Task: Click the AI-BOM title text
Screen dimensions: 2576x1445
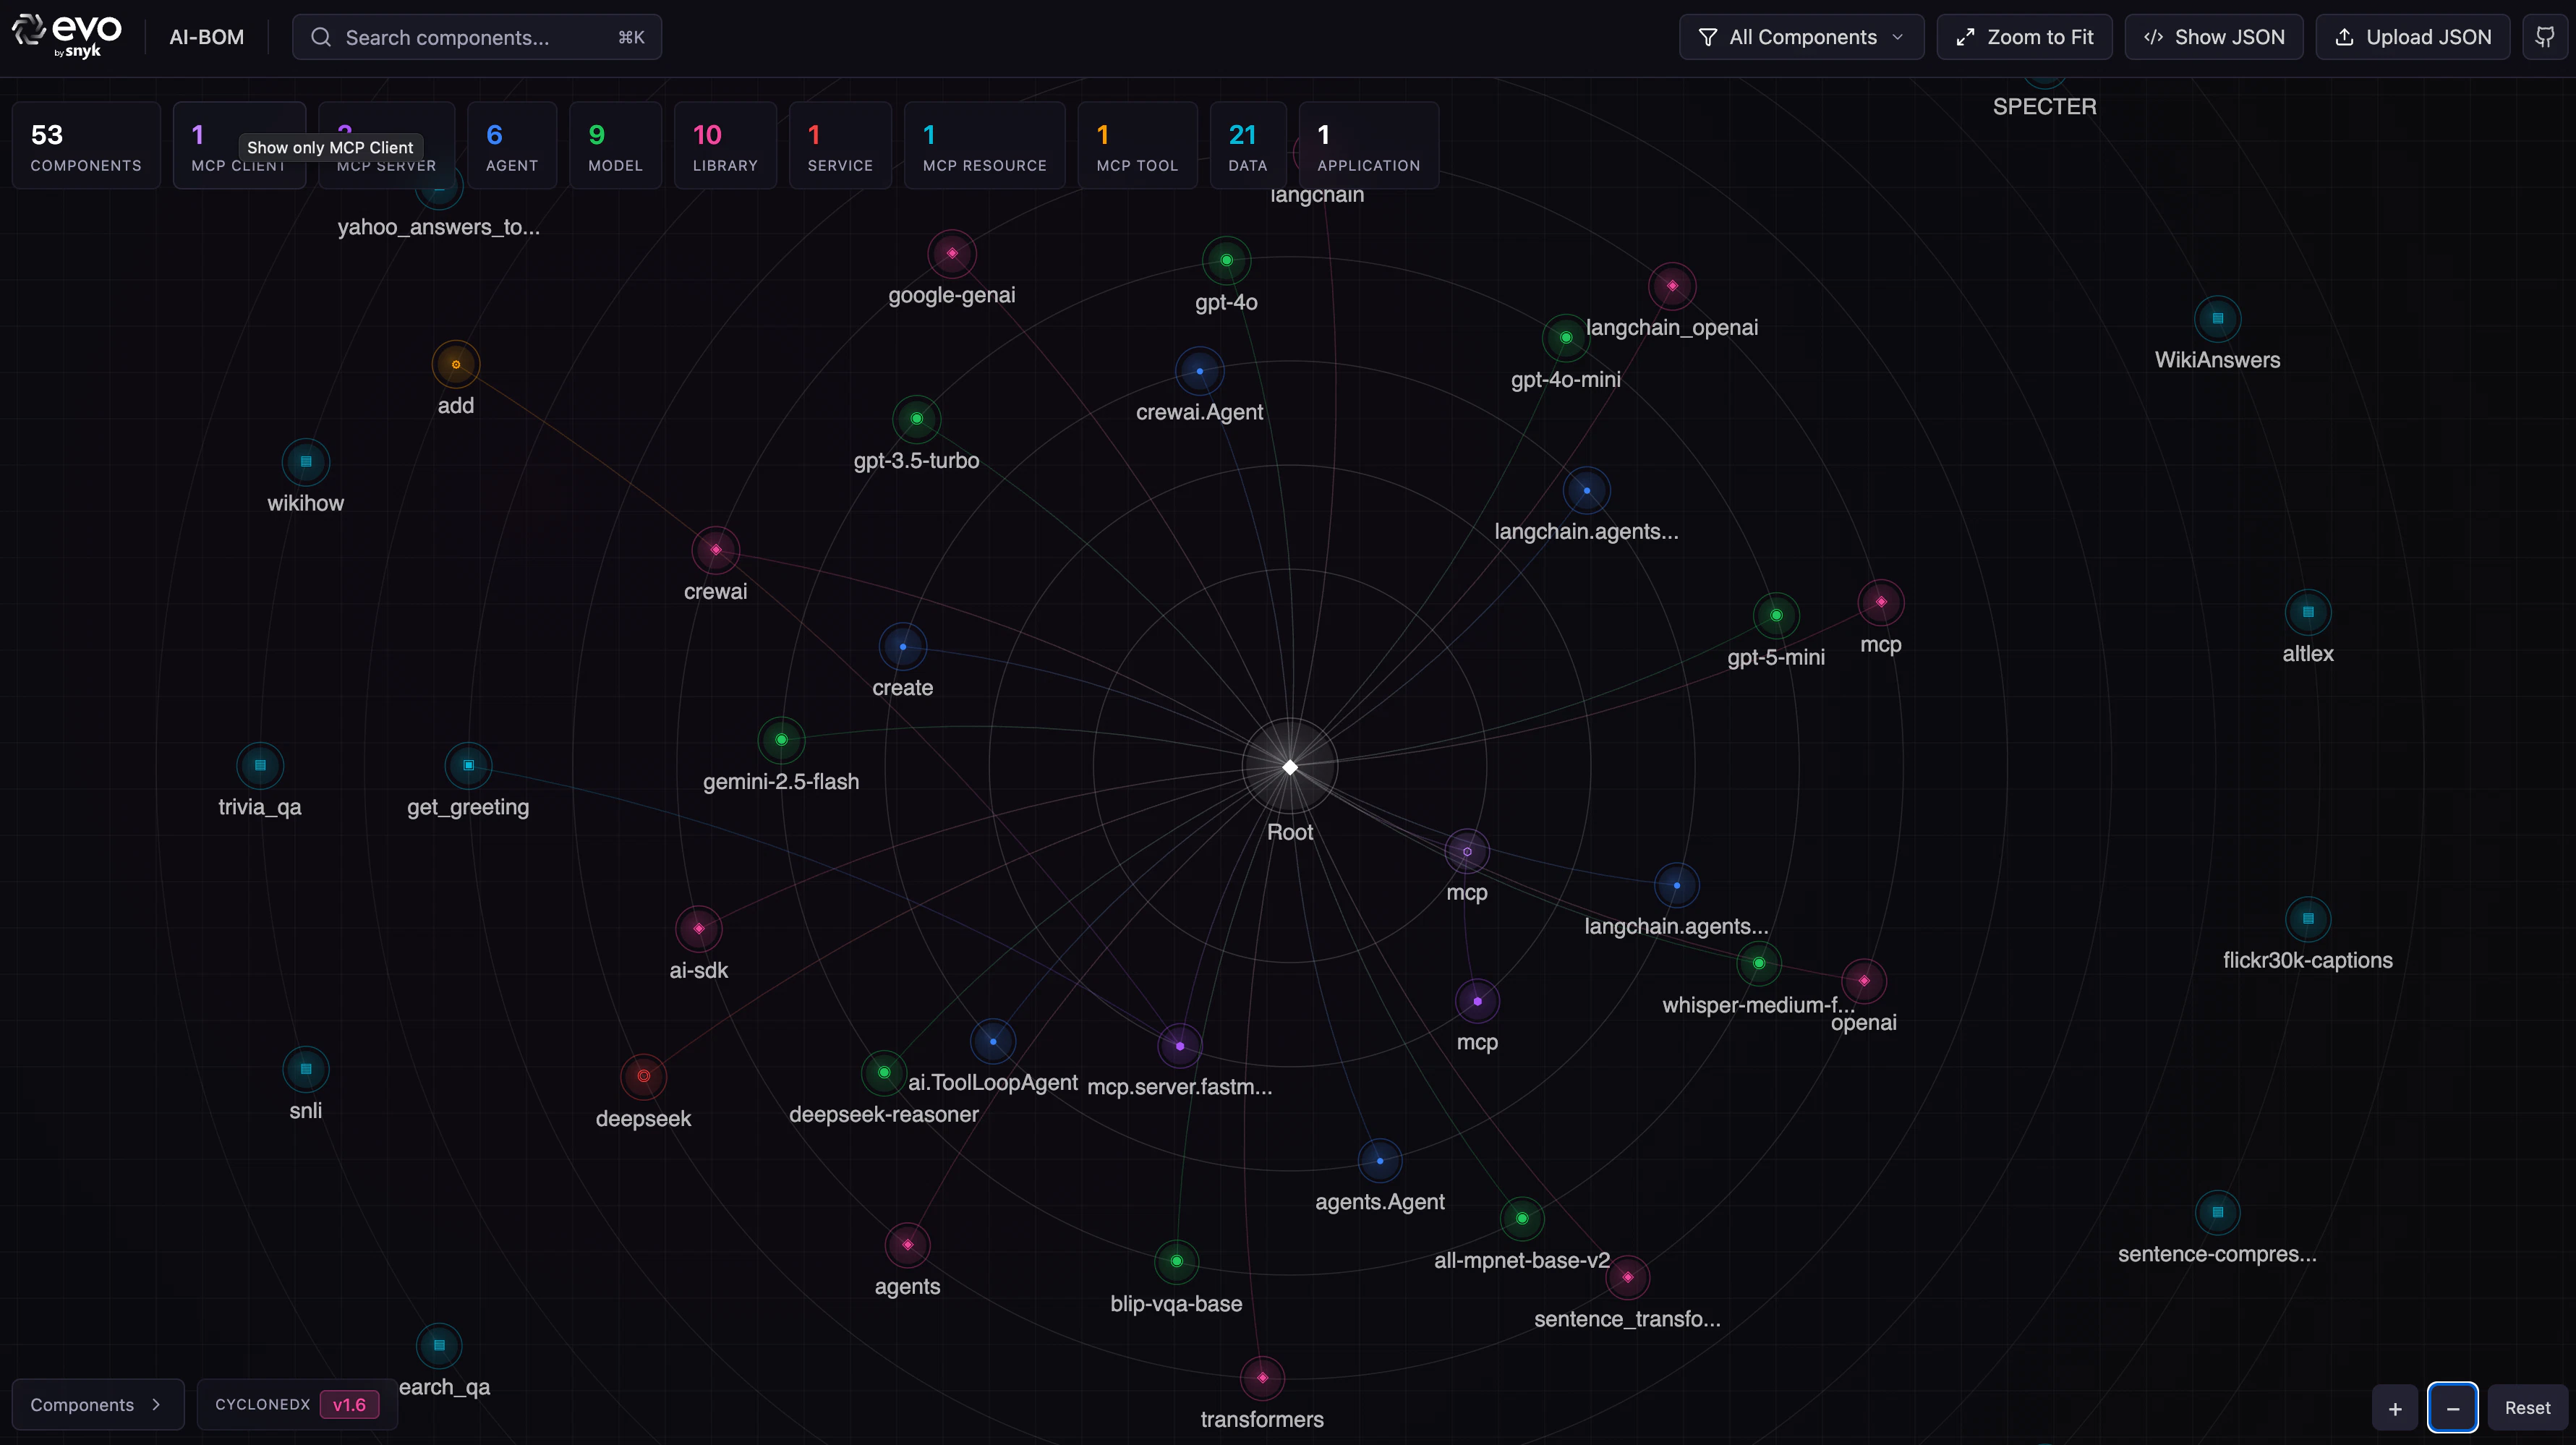Action: (207, 37)
